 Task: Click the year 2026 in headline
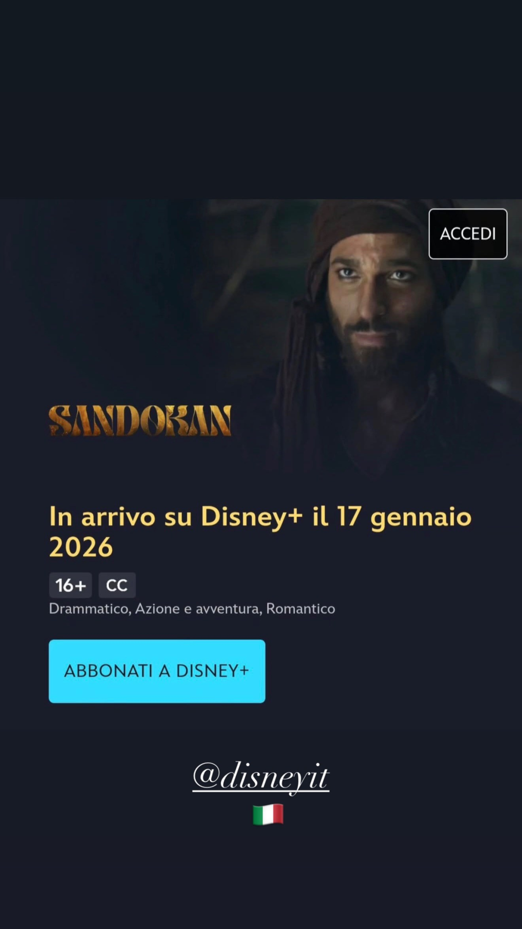[81, 547]
